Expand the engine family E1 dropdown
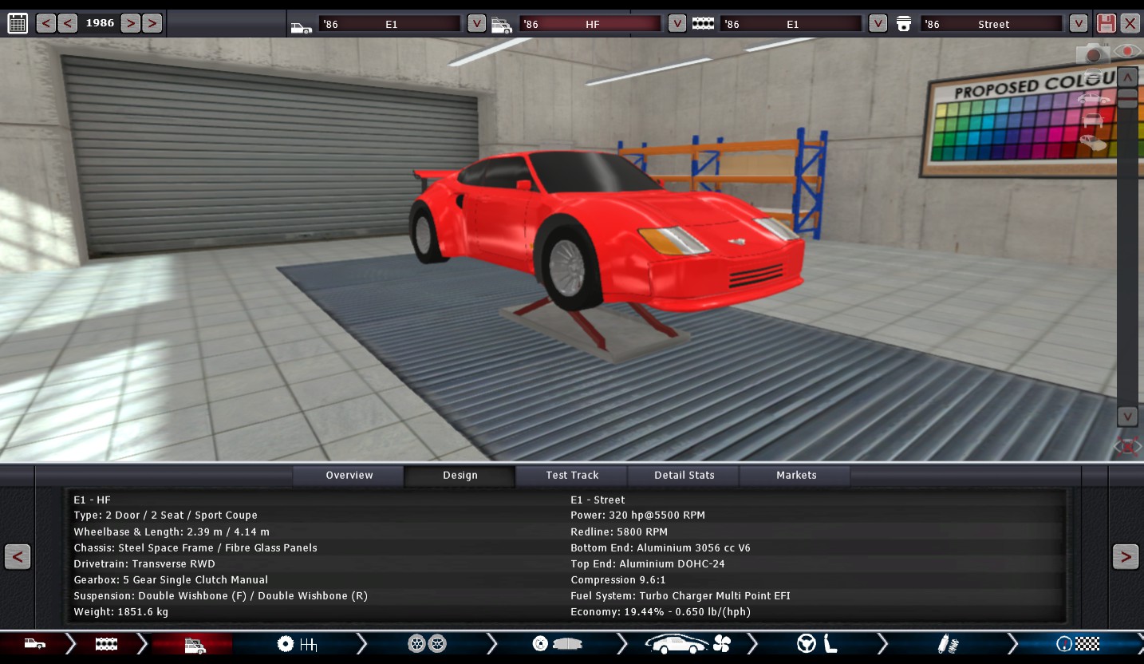This screenshot has width=1144, height=664. pos(878,23)
